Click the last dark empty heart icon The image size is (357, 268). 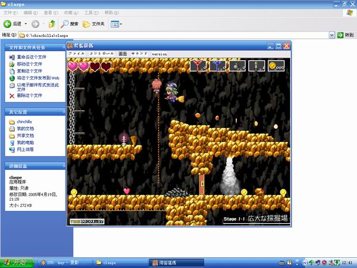coord(106,67)
